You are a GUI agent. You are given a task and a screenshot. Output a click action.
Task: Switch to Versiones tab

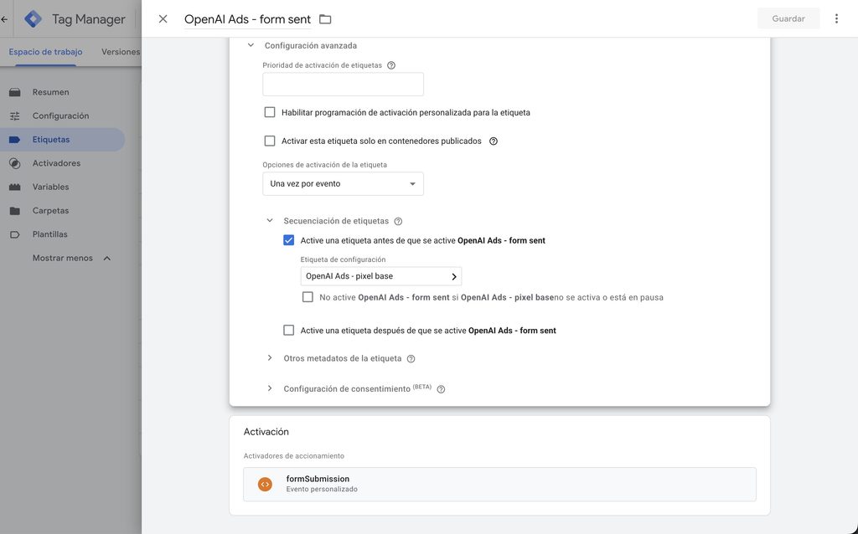point(121,52)
